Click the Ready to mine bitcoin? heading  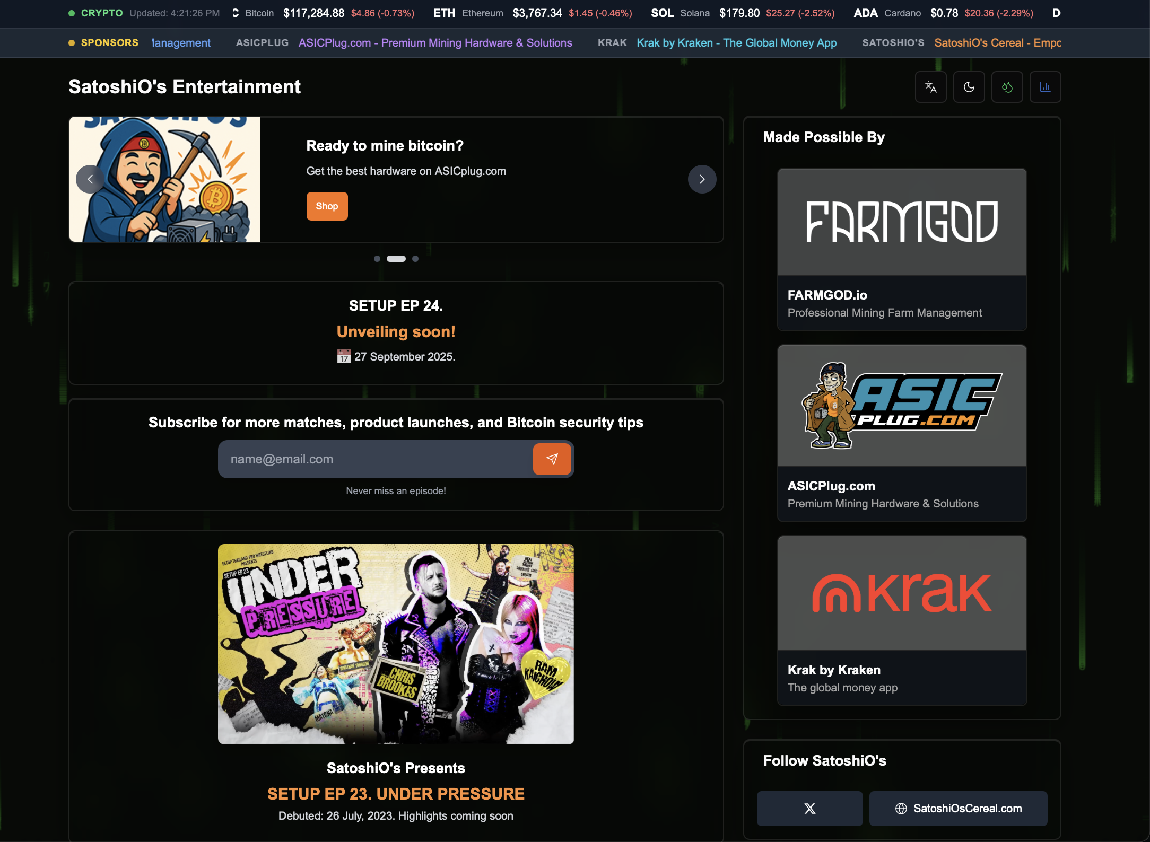point(385,146)
